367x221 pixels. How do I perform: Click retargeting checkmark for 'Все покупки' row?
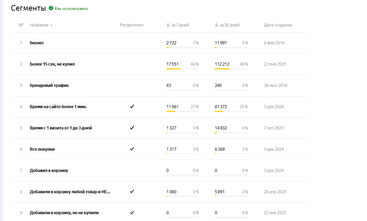tap(132, 149)
